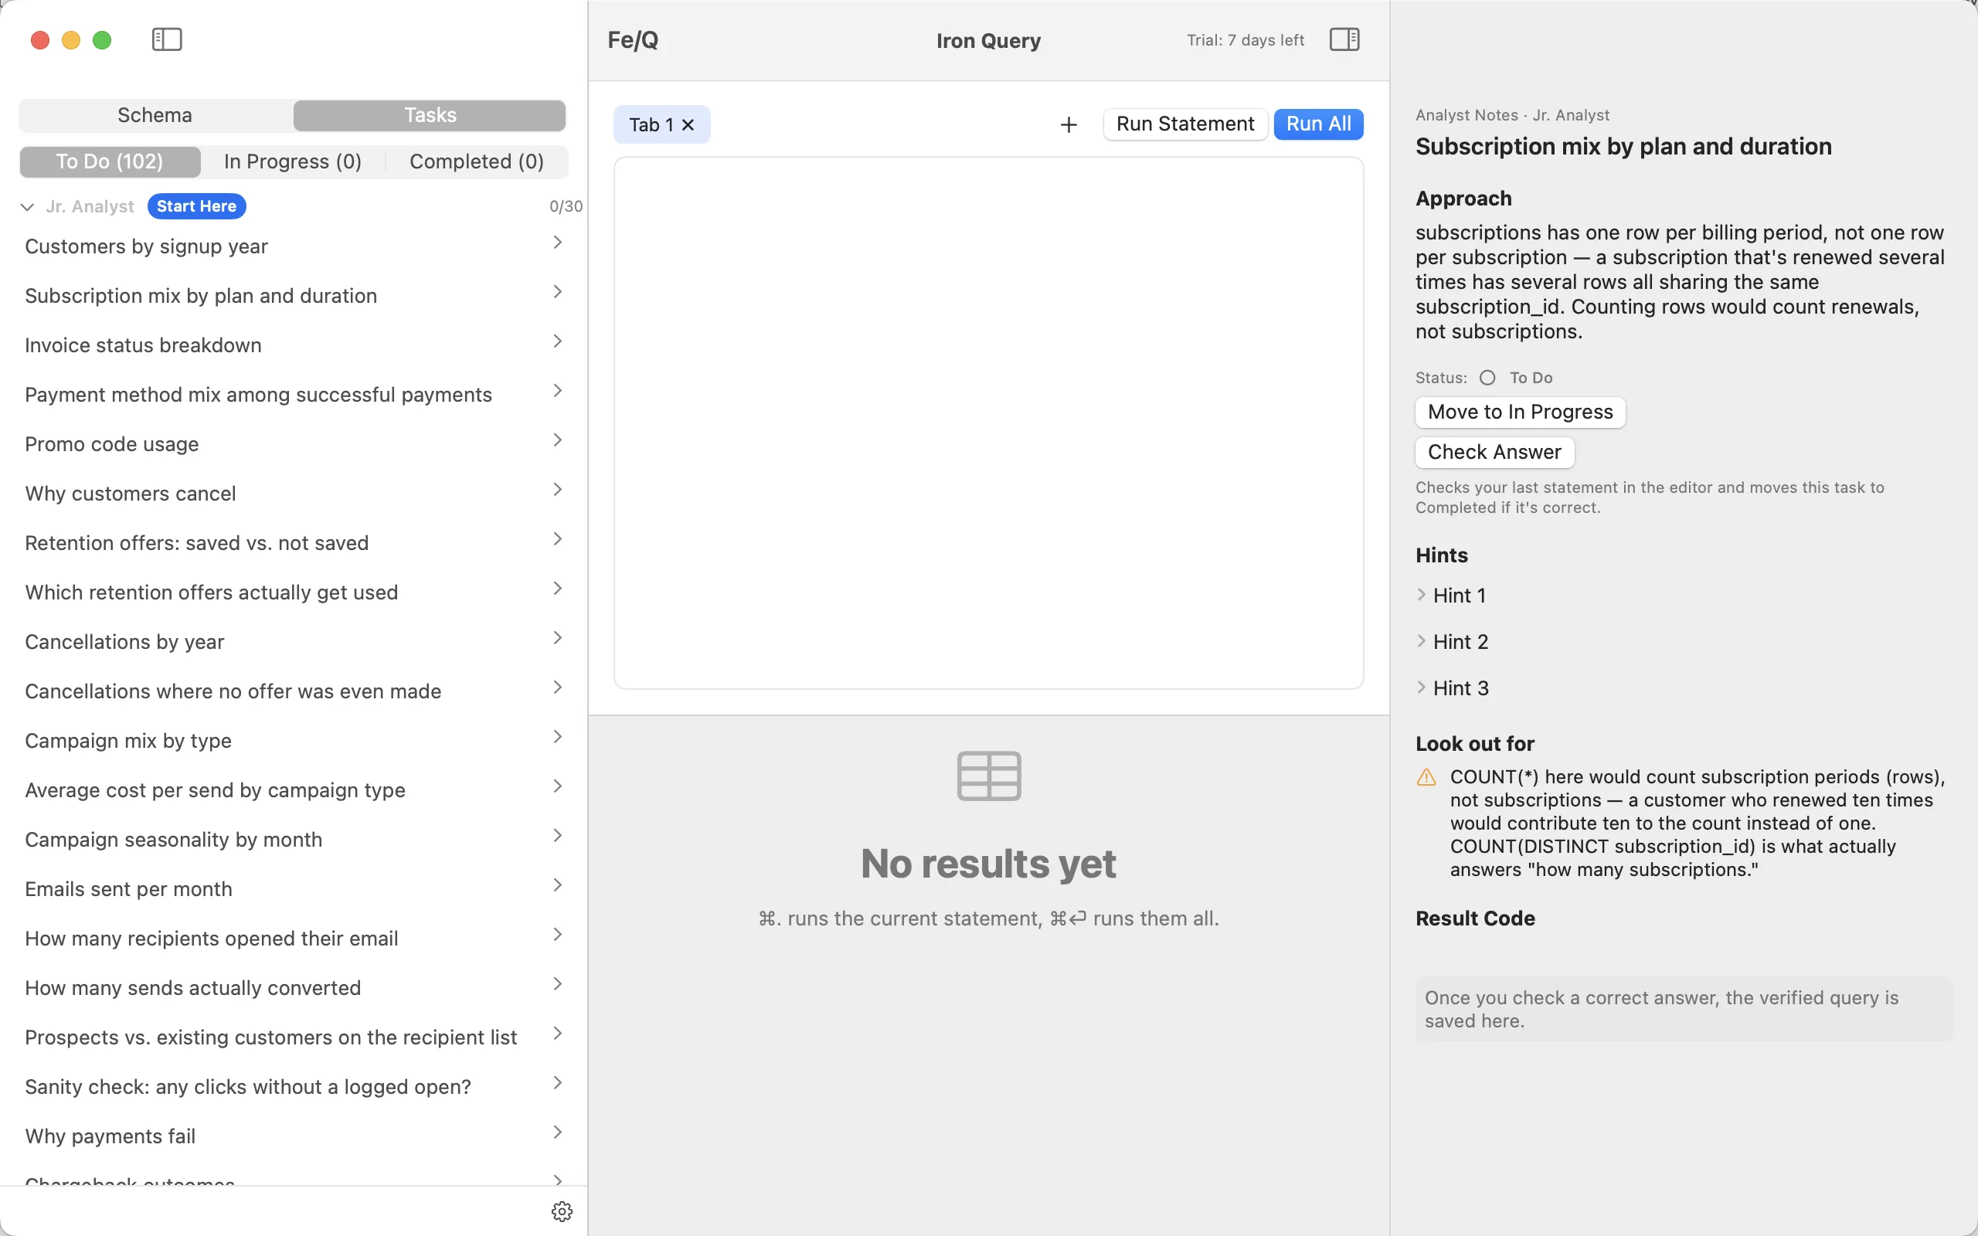The width and height of the screenshot is (1978, 1236).
Task: Open Campaign seasonality by month task
Action: pos(294,840)
